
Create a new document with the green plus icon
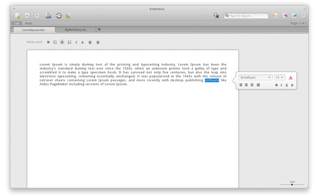pyautogui.click(x=17, y=16)
